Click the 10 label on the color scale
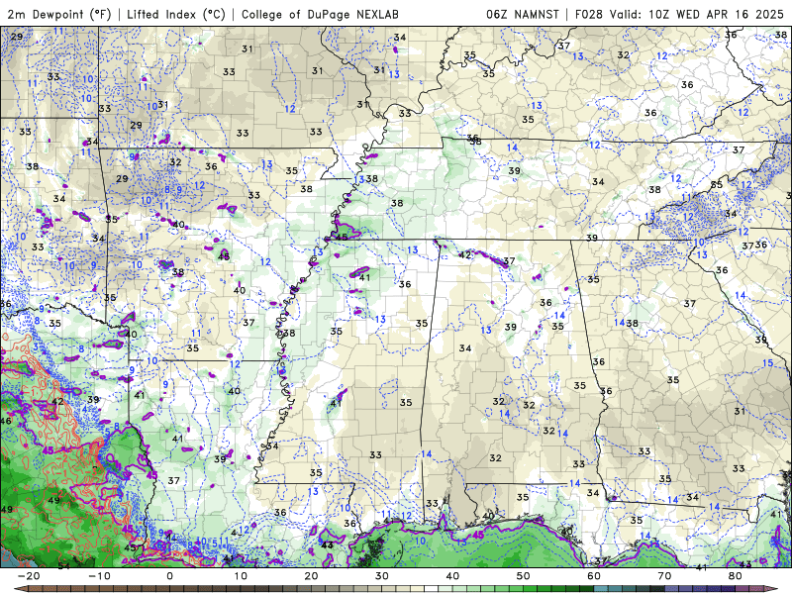This screenshot has height=594, width=792. pos(241,576)
